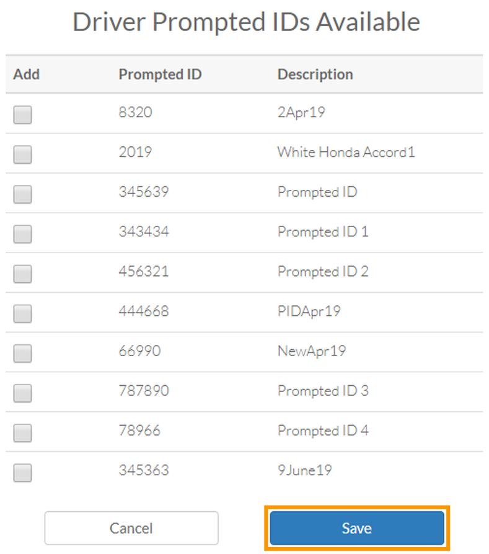Screen dimensions: 489x554
Task: Click the Description column header
Action: point(315,74)
